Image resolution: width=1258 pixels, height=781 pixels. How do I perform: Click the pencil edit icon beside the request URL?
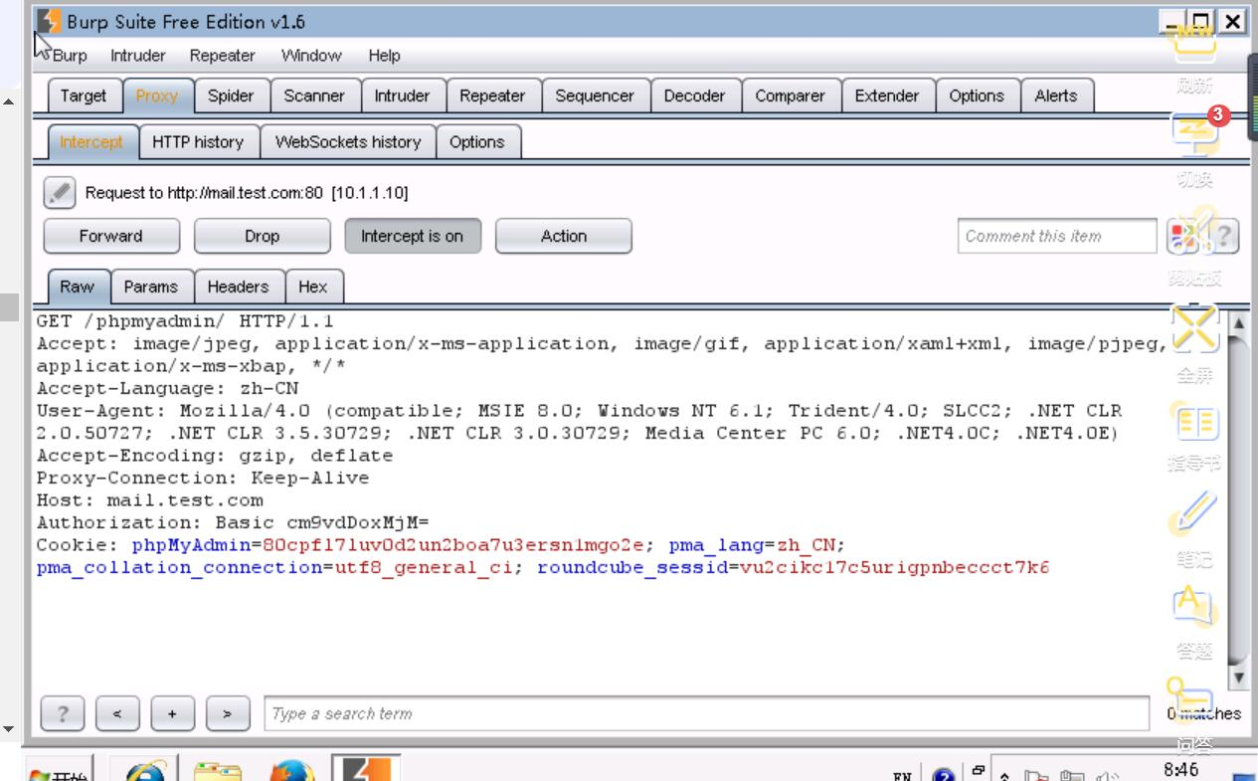click(x=60, y=192)
